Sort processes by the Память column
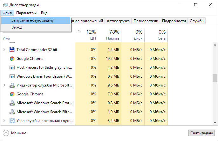The height and width of the screenshot is (141, 218). (110, 35)
